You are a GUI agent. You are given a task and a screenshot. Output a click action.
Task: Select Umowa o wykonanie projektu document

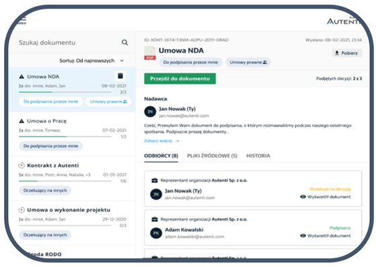point(72,223)
